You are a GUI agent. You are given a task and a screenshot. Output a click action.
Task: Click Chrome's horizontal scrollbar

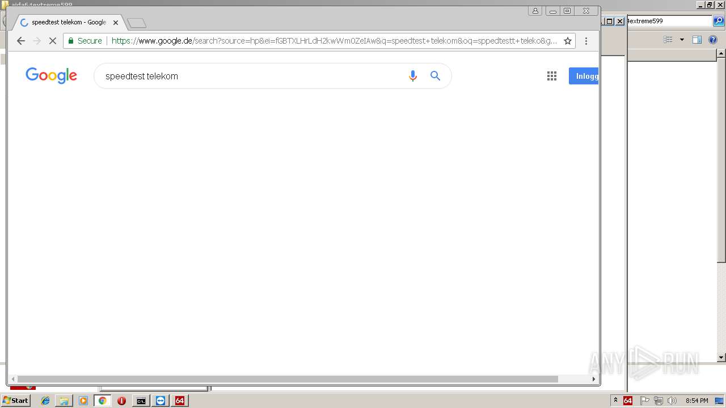click(288, 379)
